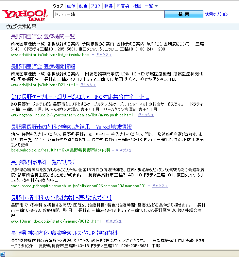The width and height of the screenshot is (239, 257).
Task: Open result 長野県の精神科一覧ここカラダ
Action: tap(43, 162)
